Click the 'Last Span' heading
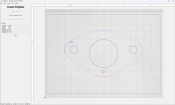Viewport: 175px width, 105px height. (x=3, y=23)
